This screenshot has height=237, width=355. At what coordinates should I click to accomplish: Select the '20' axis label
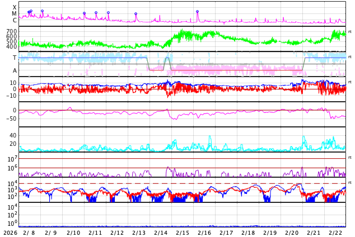[x=13, y=144]
